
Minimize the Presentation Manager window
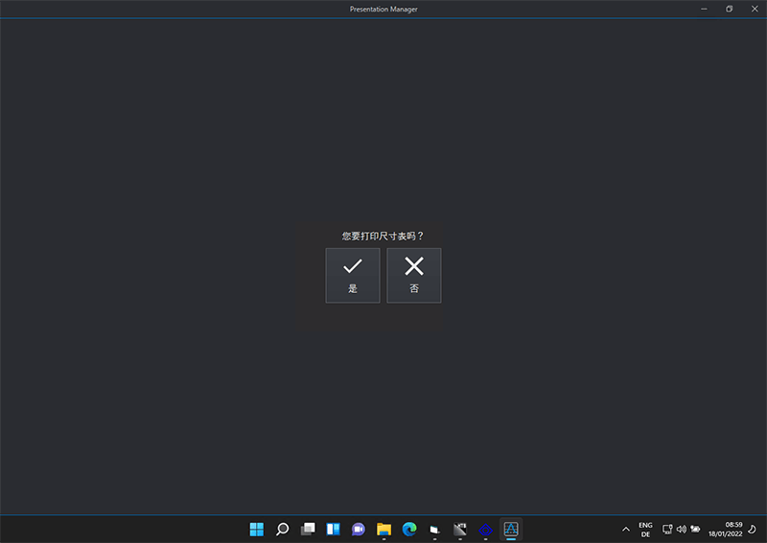coord(704,9)
